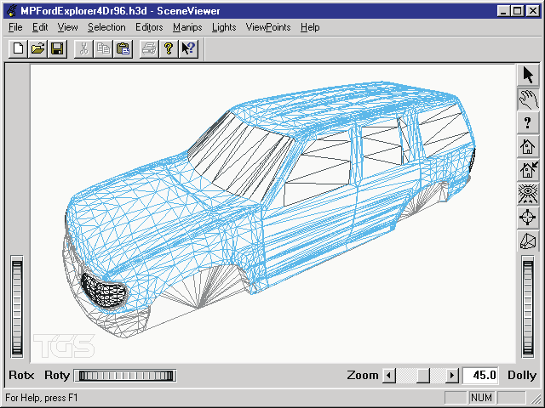
Task: Click the seek crosshair icon
Action: 528,218
